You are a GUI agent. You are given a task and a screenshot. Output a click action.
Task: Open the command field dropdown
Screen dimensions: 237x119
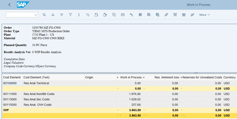[36, 15]
